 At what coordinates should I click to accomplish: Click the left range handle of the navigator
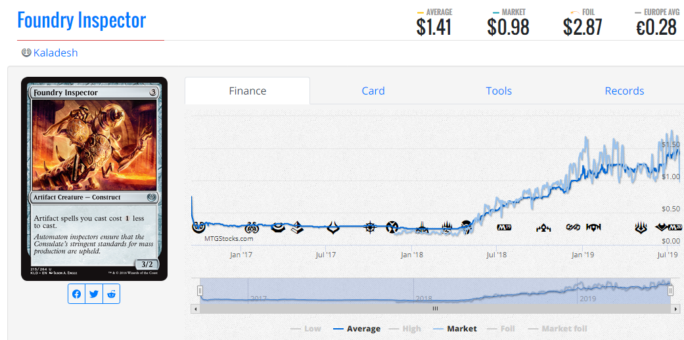coord(200,290)
